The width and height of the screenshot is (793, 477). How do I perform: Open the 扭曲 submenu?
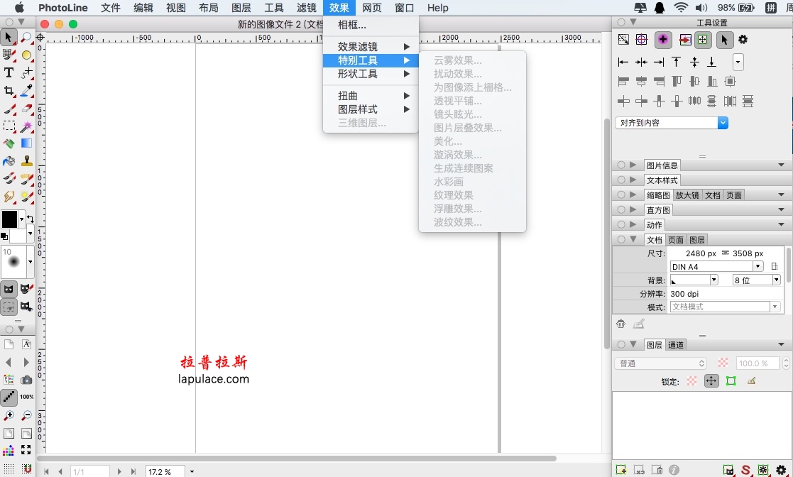pos(371,96)
